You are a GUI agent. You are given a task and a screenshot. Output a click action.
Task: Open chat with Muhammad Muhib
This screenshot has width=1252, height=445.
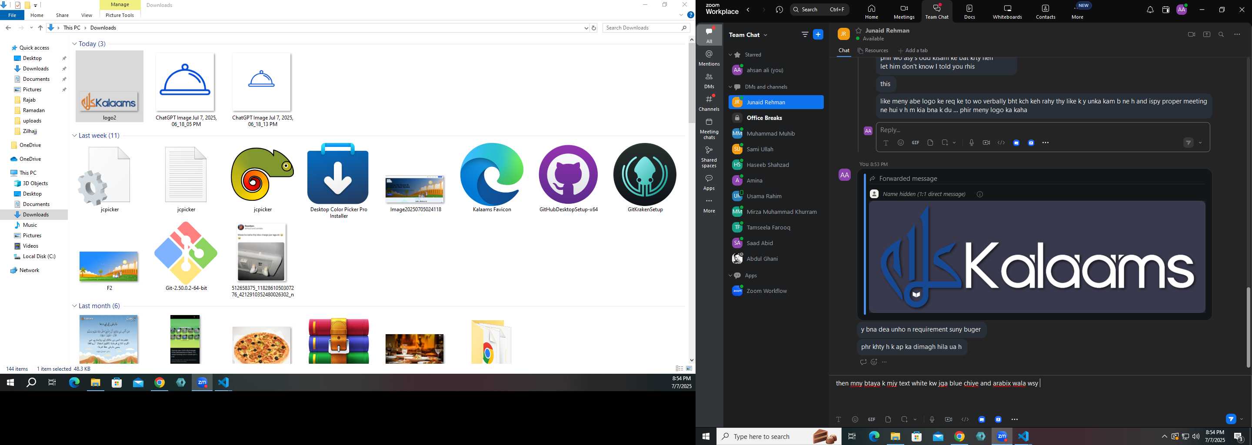(x=776, y=133)
